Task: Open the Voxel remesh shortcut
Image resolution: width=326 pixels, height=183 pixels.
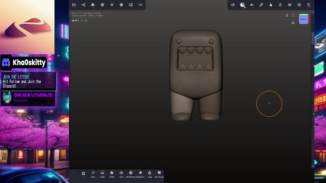Action: [112, 174]
